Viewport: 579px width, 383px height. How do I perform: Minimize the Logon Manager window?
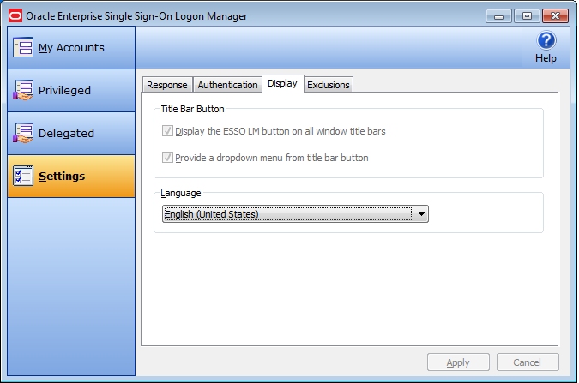coord(498,16)
